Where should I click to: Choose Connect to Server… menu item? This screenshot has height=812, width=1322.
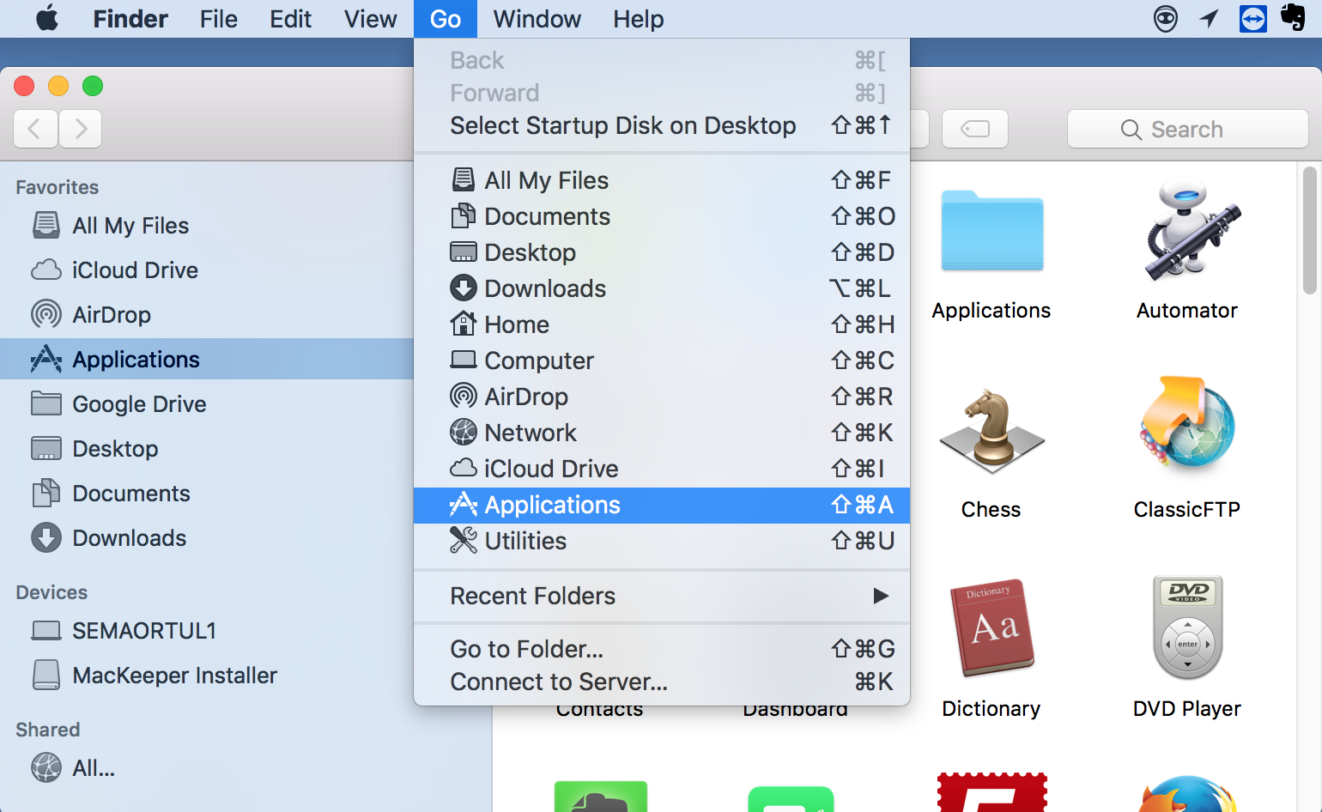tap(662, 682)
